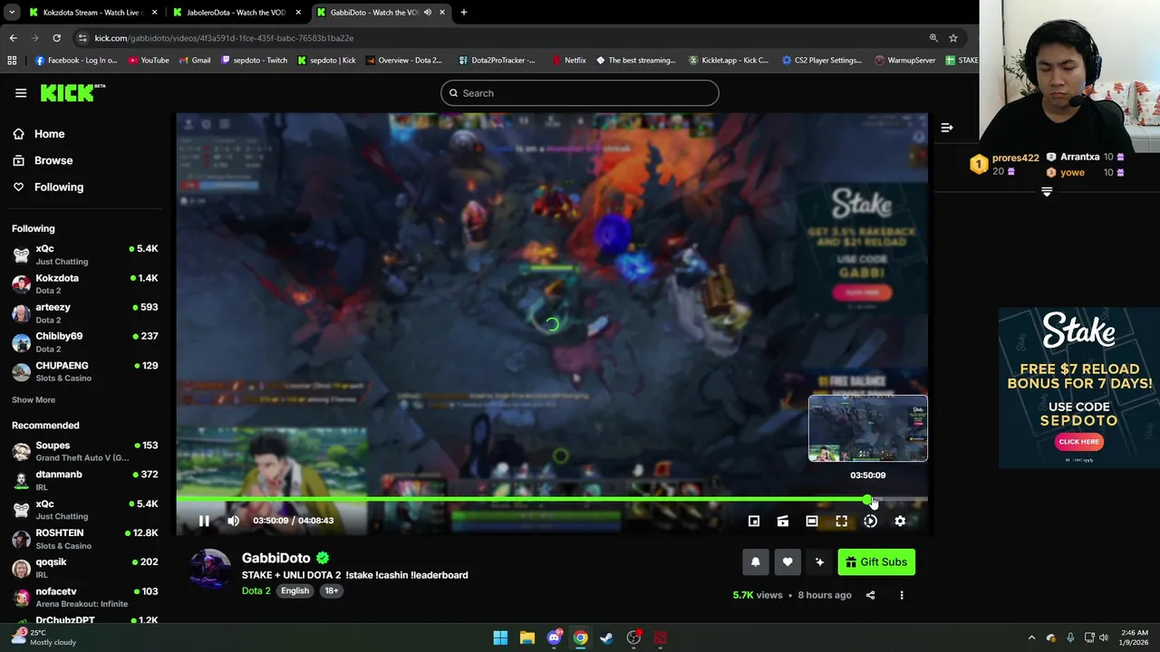Viewport: 1160px width, 652px height.
Task: Go to Kick home via logo
Action: (x=72, y=92)
